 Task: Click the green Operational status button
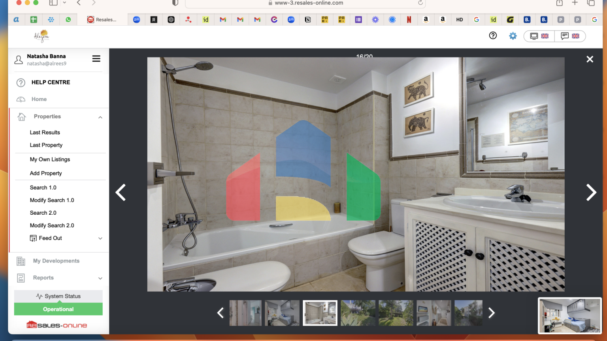pyautogui.click(x=58, y=309)
